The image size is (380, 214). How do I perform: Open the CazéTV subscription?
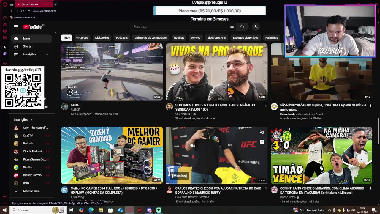31,136
